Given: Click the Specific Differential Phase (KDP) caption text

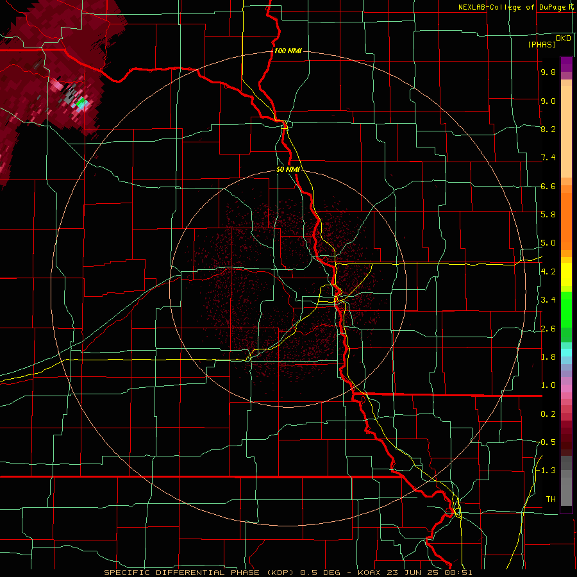Looking at the screenshot, I should (x=201, y=573).
